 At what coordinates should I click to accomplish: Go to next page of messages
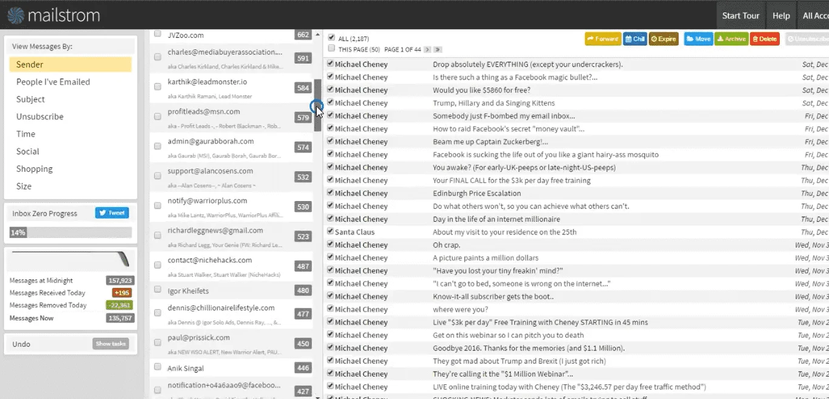[427, 49]
